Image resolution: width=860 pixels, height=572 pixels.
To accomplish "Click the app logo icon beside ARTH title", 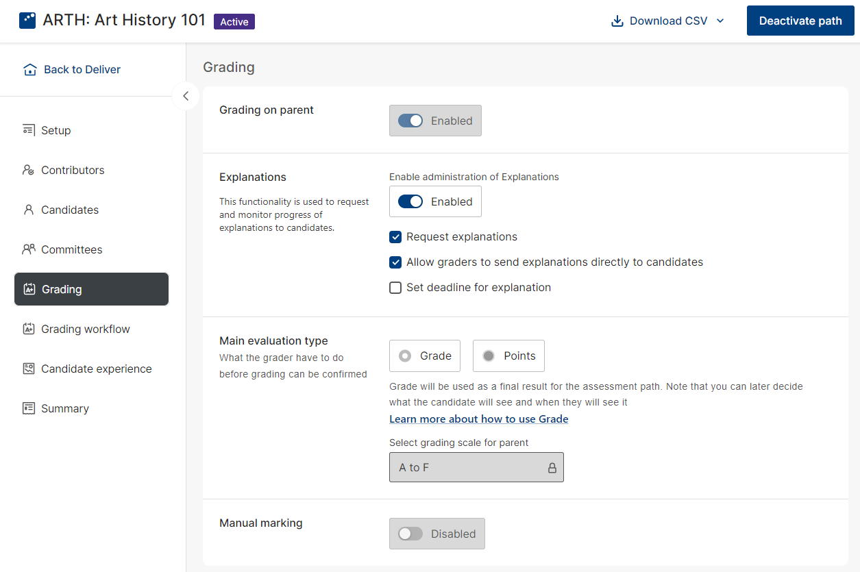I will click(x=27, y=21).
